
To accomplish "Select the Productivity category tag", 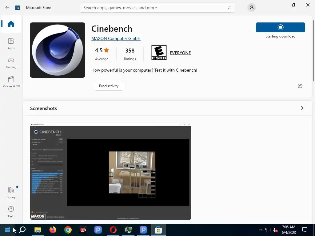I will [109, 86].
